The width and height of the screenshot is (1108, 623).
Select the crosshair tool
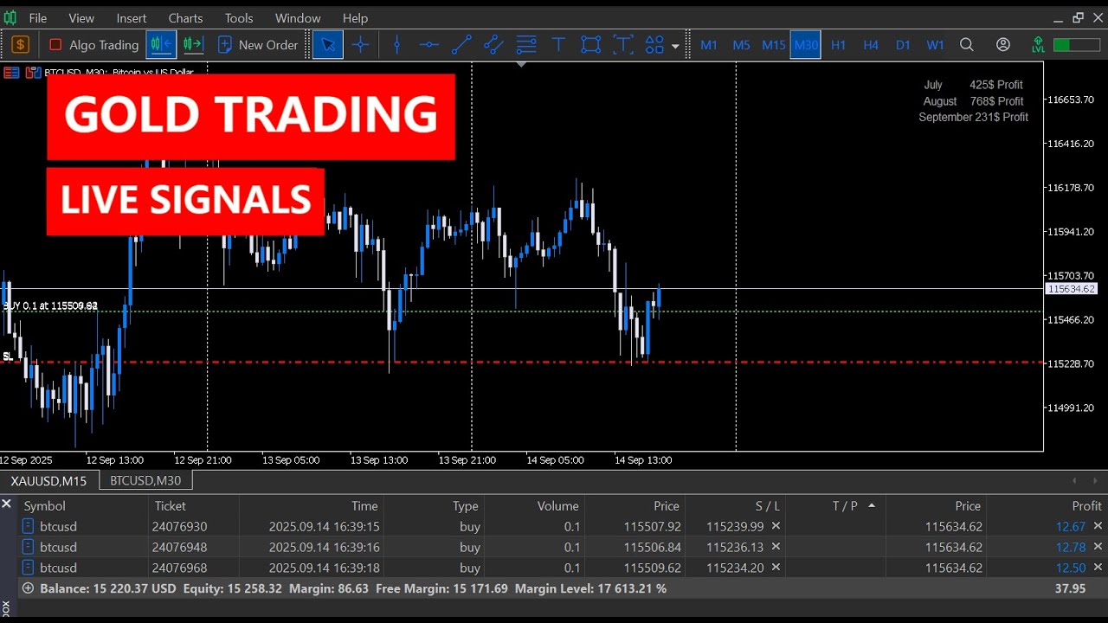(x=361, y=44)
